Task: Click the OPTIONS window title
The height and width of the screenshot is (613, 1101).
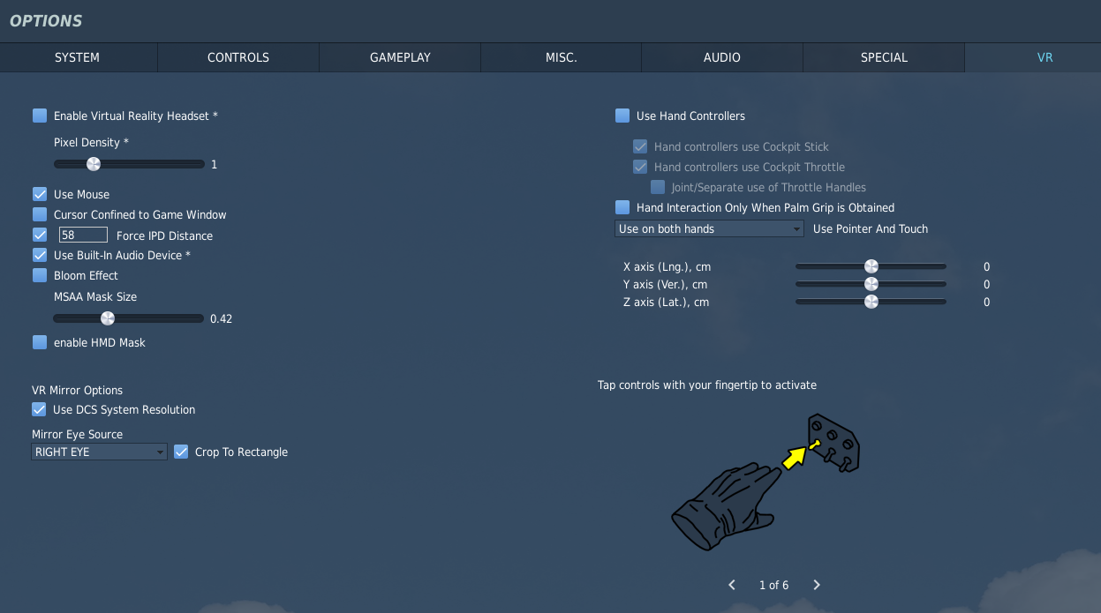Action: tap(46, 20)
